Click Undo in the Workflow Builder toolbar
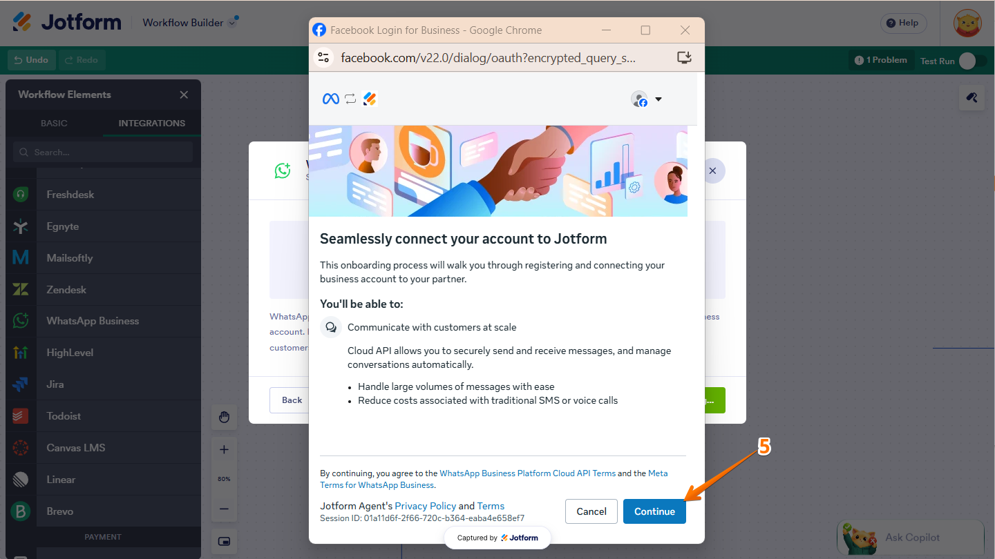 (31, 60)
